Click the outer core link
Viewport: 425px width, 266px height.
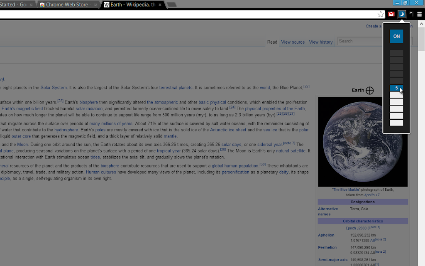click(21, 136)
